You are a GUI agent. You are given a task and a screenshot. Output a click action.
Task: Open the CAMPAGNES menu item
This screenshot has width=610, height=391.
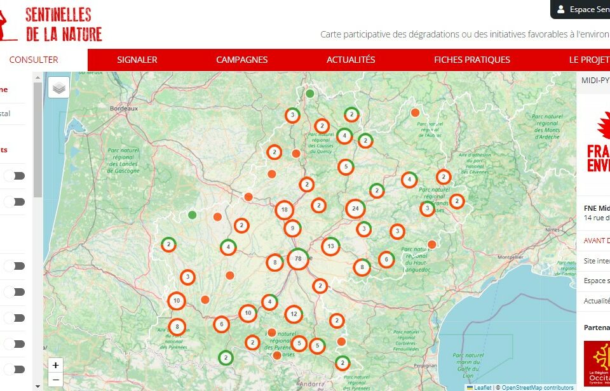(241, 60)
